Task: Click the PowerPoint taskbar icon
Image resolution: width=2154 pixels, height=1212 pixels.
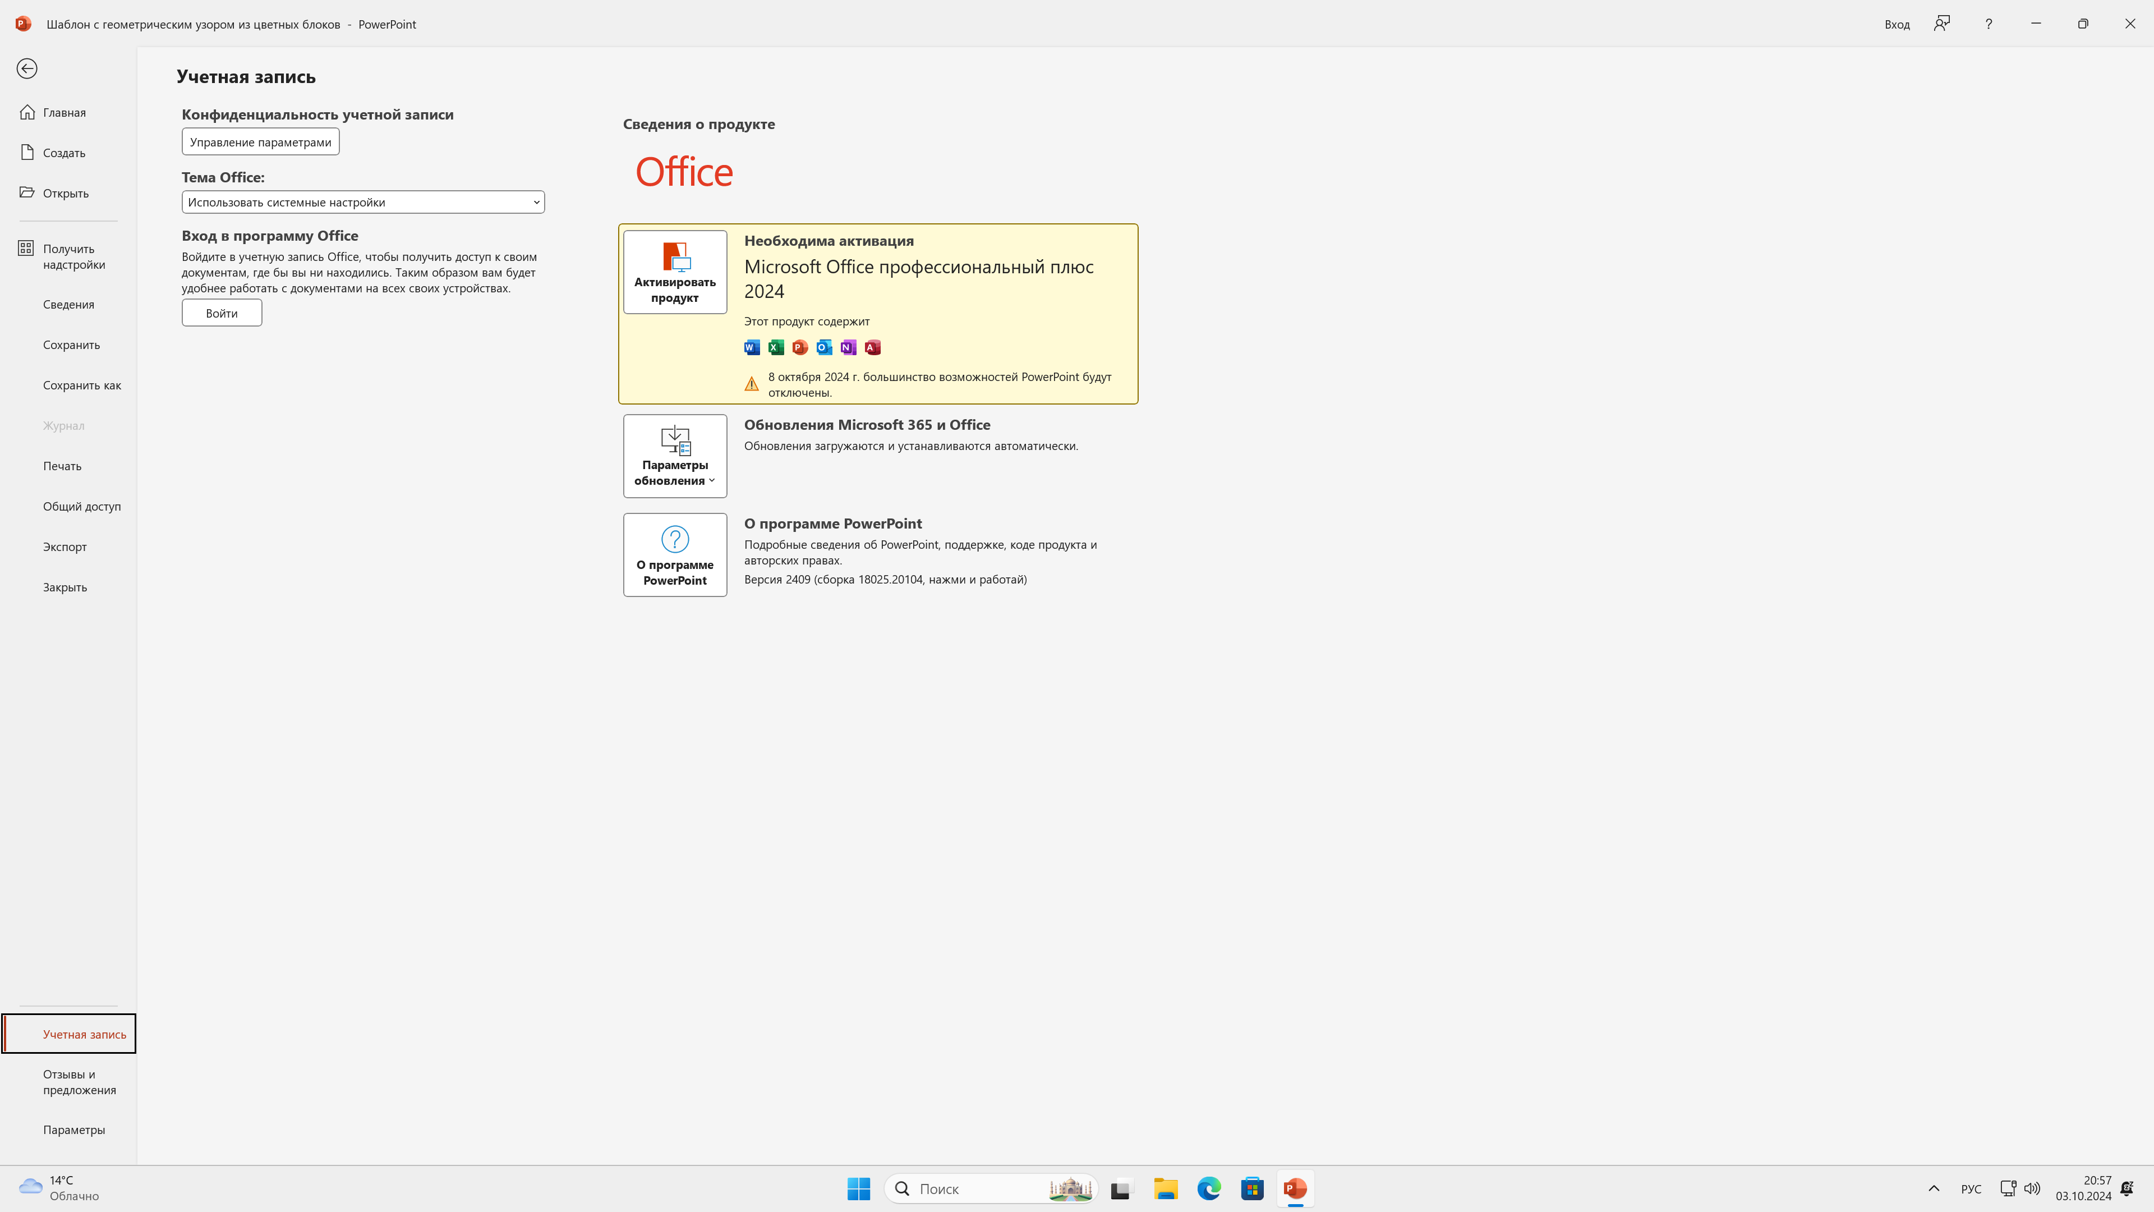Action: coord(1296,1188)
